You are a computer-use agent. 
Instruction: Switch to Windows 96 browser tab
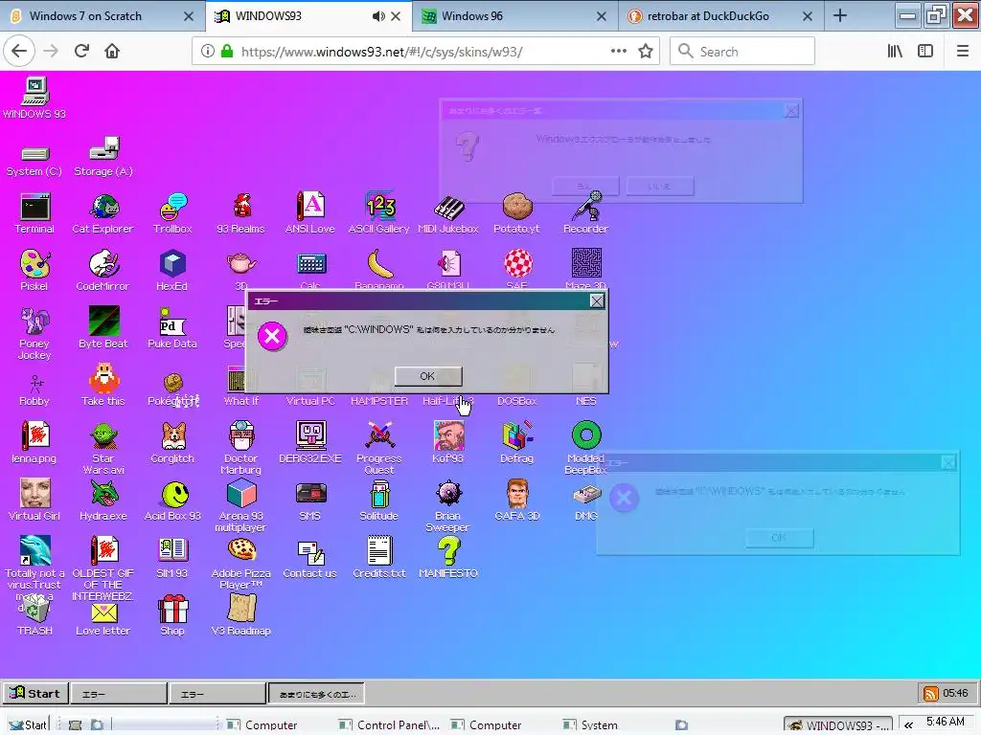click(515, 15)
